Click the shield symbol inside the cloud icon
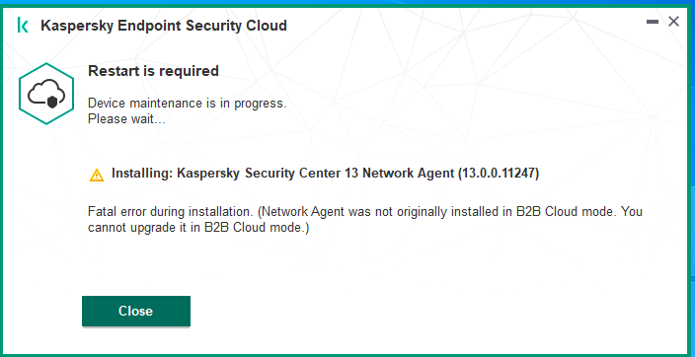 click(x=52, y=103)
